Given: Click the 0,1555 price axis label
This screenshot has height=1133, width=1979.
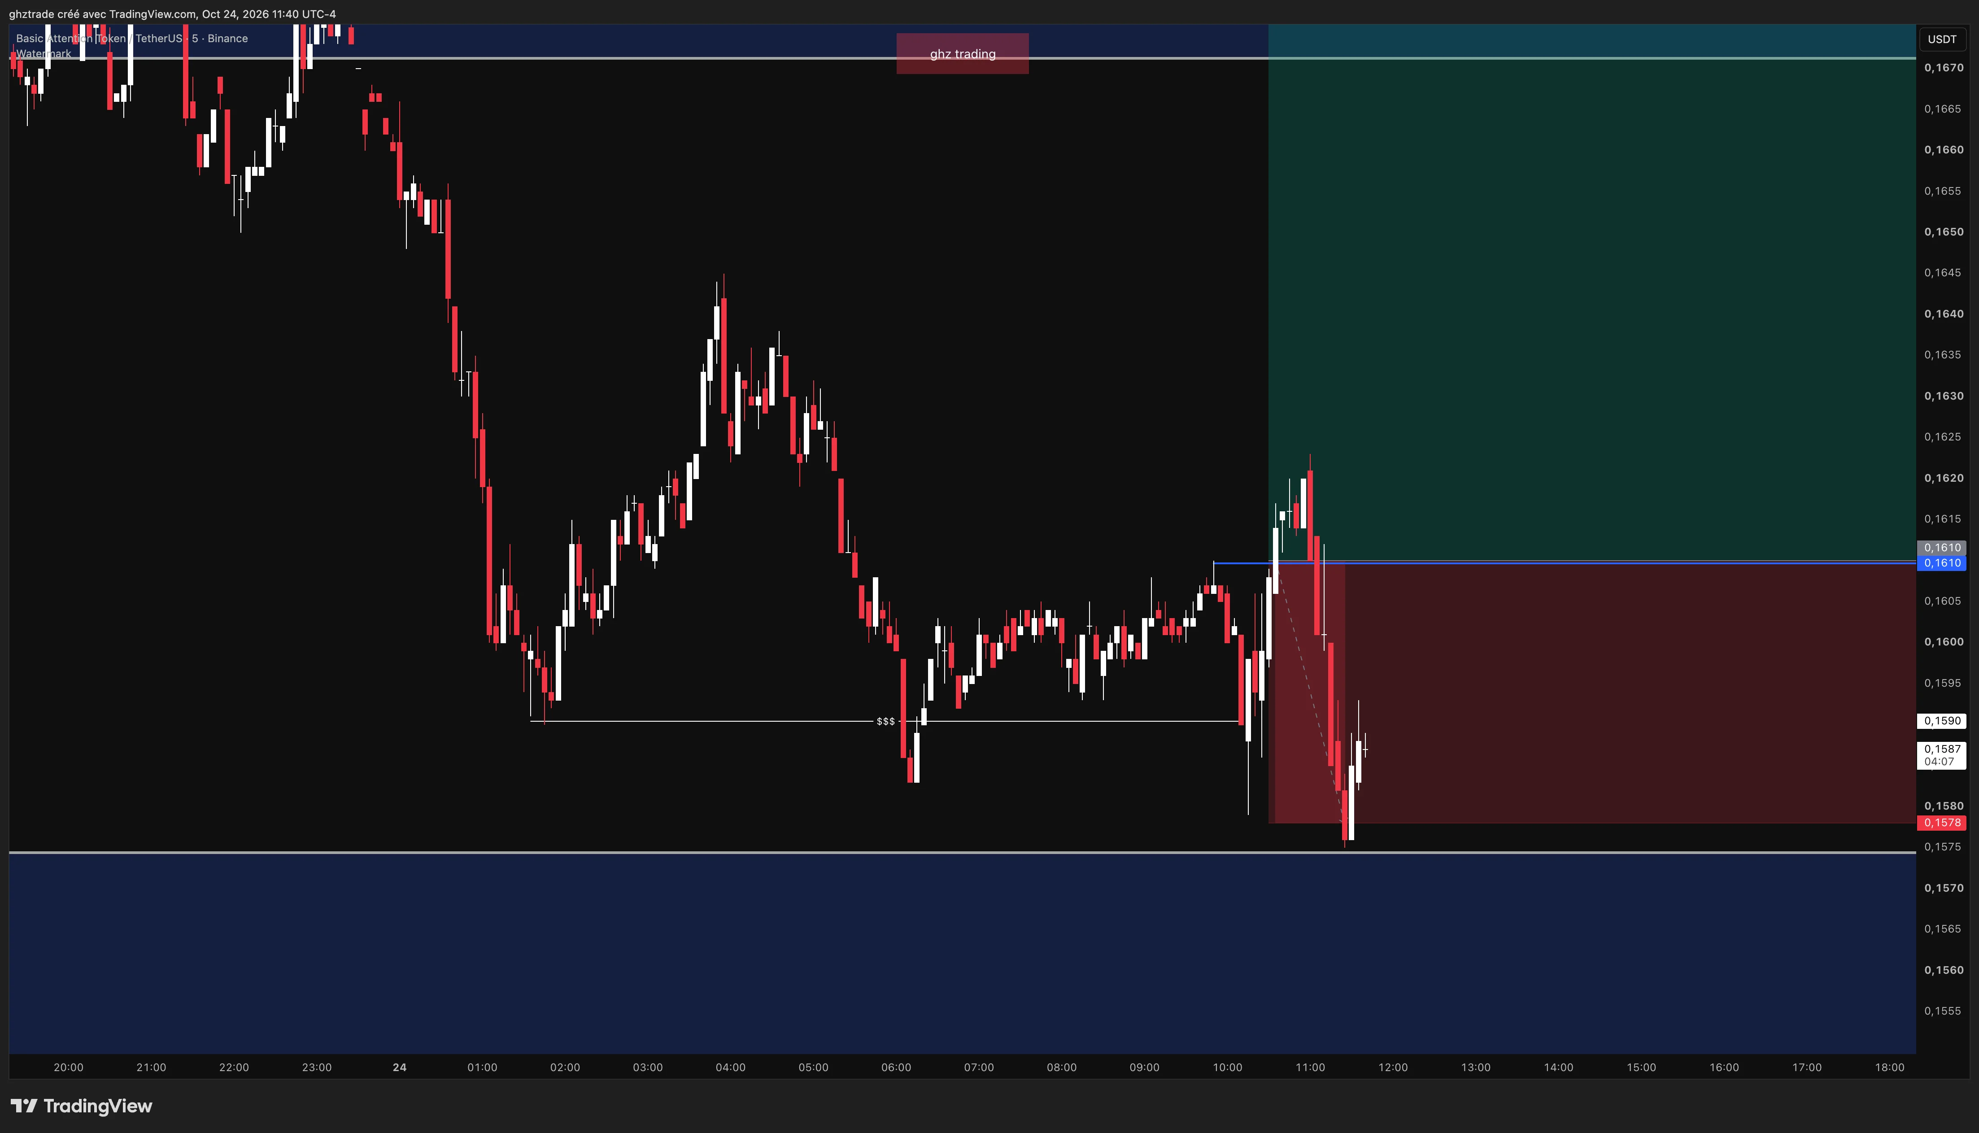Looking at the screenshot, I should (x=1943, y=1011).
